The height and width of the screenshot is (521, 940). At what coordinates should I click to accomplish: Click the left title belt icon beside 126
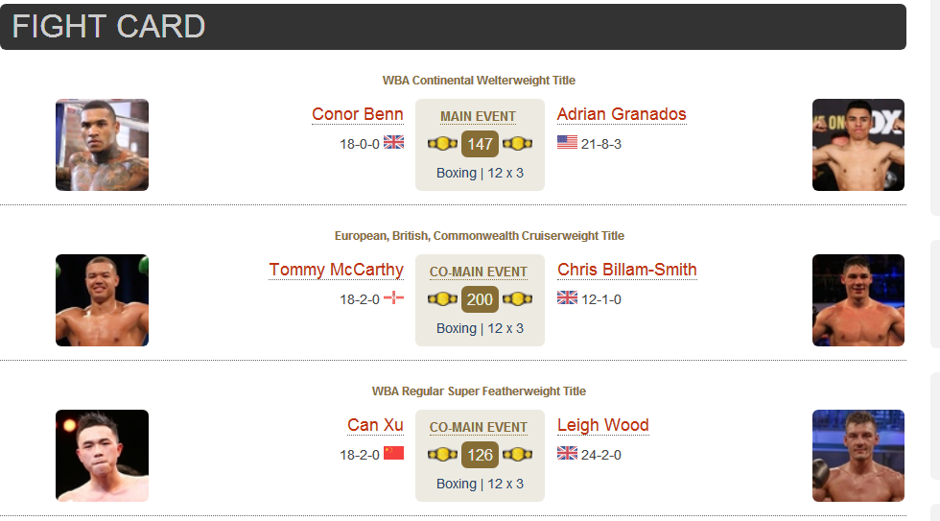click(x=442, y=455)
